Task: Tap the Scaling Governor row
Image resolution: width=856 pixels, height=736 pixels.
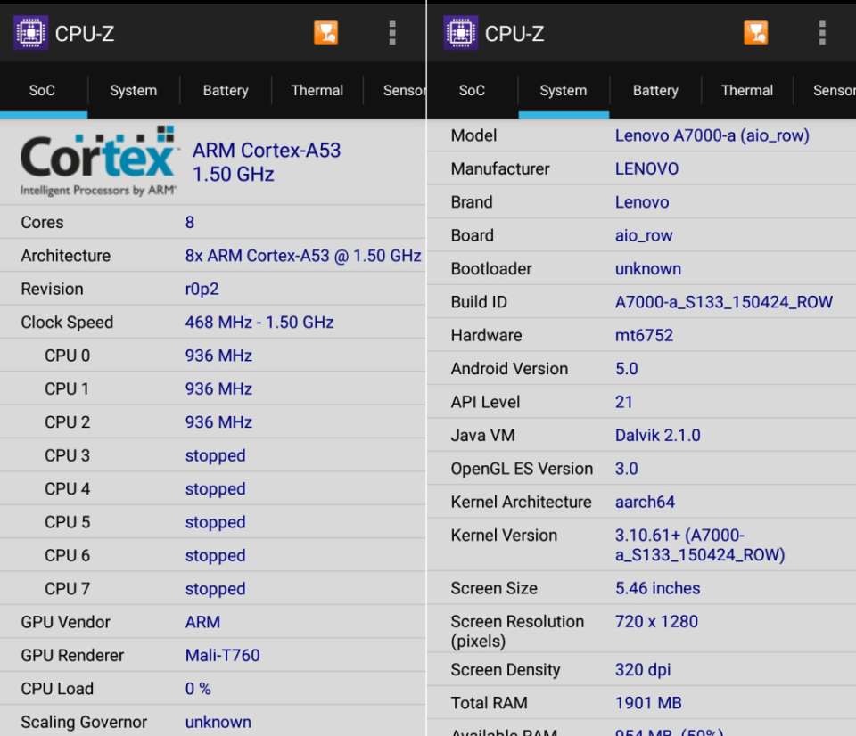Action: (212, 721)
